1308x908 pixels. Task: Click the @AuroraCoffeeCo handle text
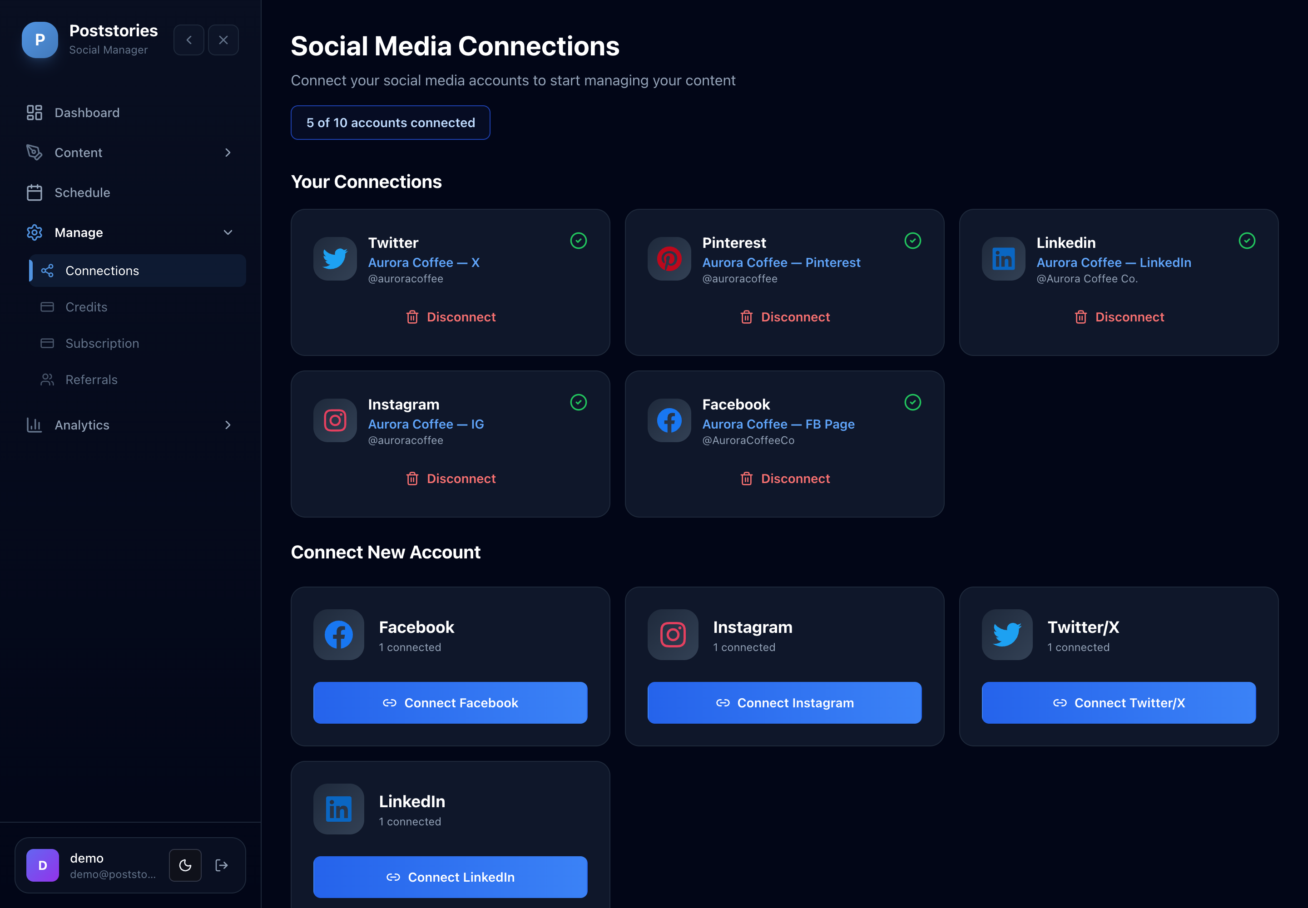coord(748,440)
